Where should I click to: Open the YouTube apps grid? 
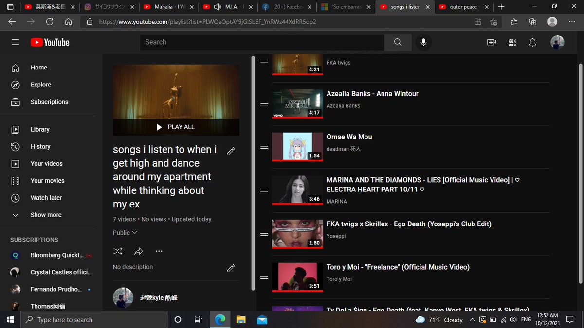click(x=512, y=42)
